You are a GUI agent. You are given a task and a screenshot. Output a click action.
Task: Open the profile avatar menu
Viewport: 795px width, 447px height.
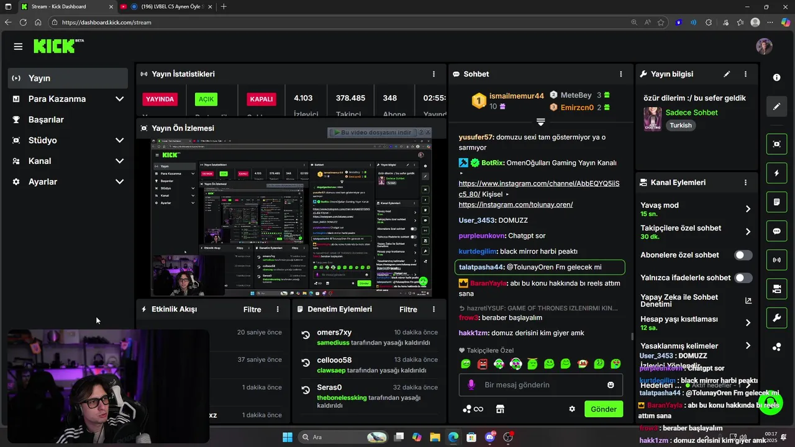tap(764, 47)
